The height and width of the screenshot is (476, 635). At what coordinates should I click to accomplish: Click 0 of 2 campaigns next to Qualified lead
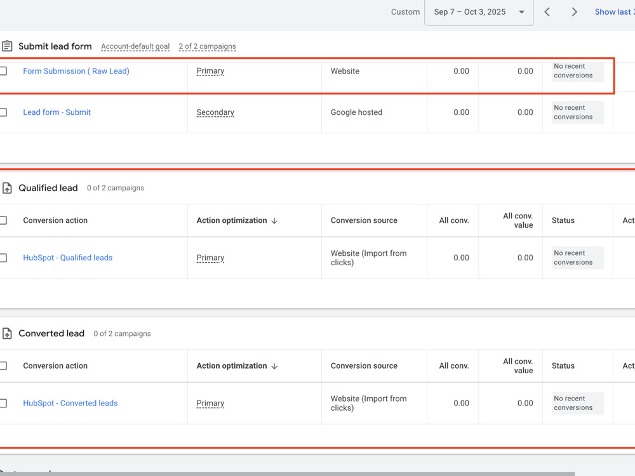[116, 188]
